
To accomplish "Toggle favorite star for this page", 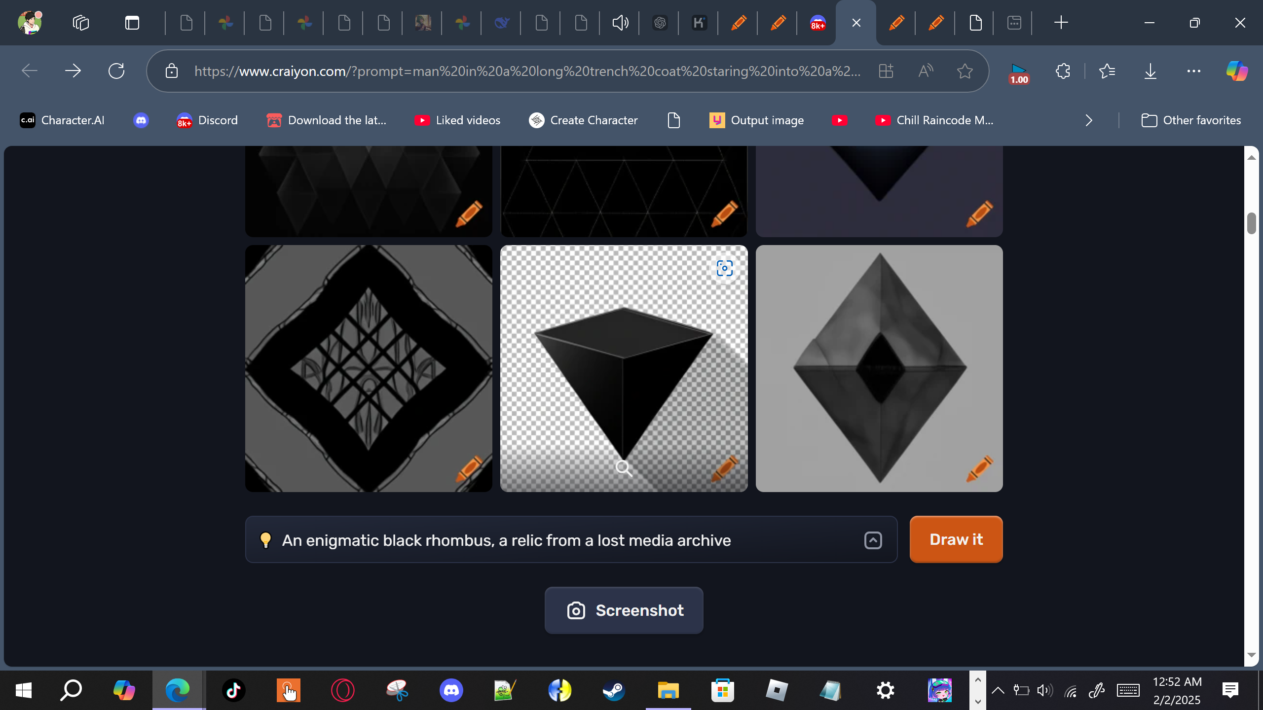I will point(965,71).
